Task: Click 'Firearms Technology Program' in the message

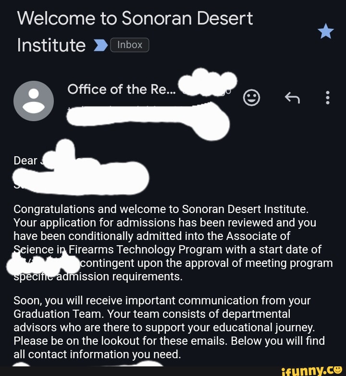Action: [138, 250]
